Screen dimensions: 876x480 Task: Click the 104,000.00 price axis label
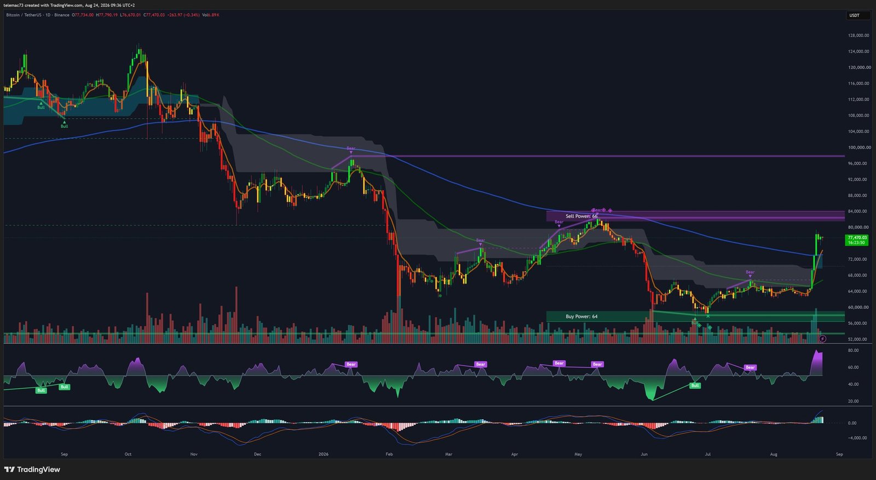click(858, 131)
